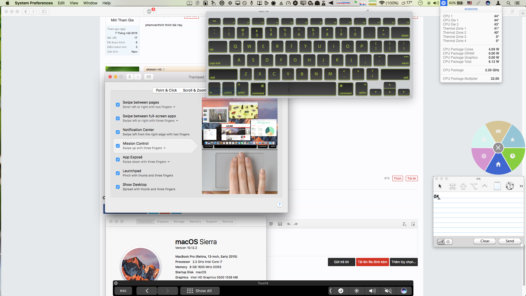Expand the Swipe between full-screen apps dropdown

[177, 120]
